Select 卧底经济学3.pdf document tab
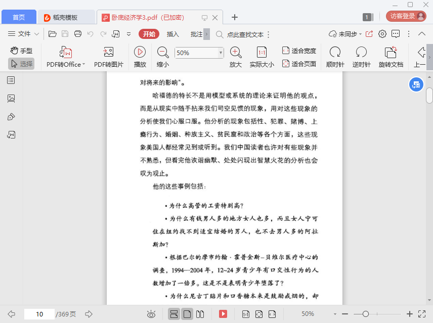433x323 pixels. (148, 17)
